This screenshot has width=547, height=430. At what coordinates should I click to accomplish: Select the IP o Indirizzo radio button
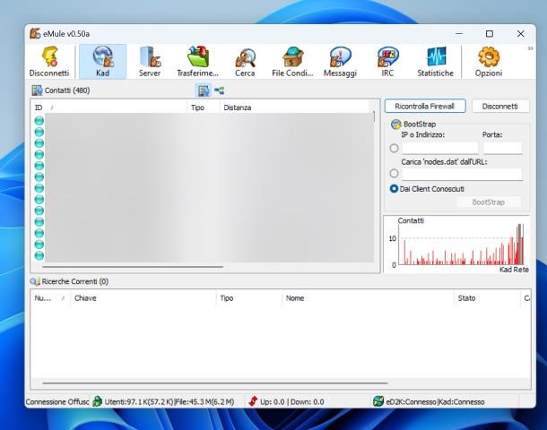(394, 148)
